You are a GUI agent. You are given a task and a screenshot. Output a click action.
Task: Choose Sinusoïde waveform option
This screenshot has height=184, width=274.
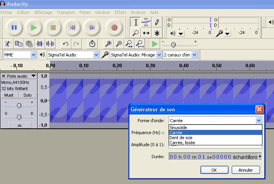point(215,128)
